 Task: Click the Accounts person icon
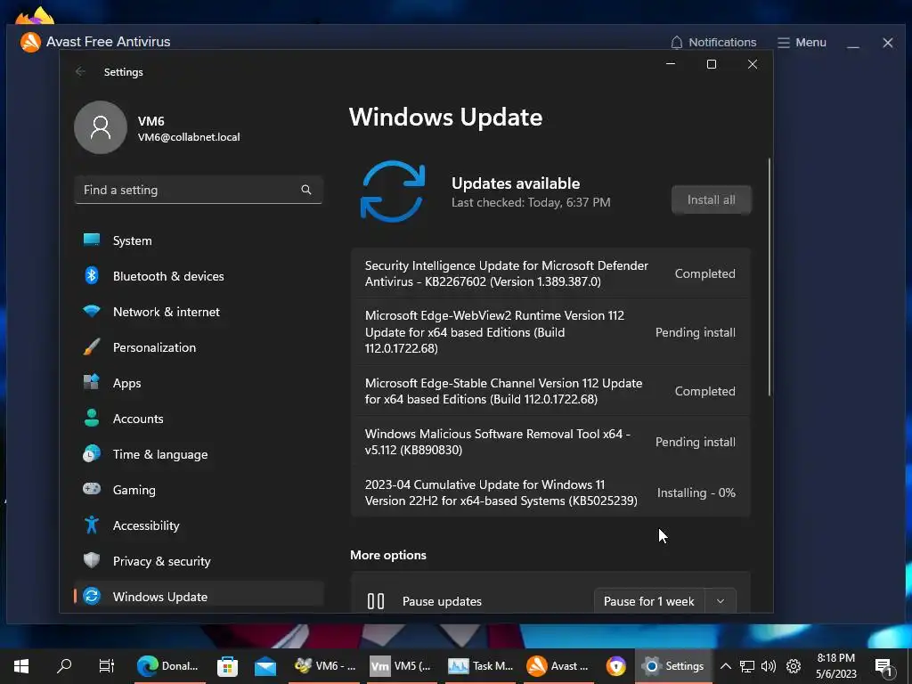coord(92,419)
